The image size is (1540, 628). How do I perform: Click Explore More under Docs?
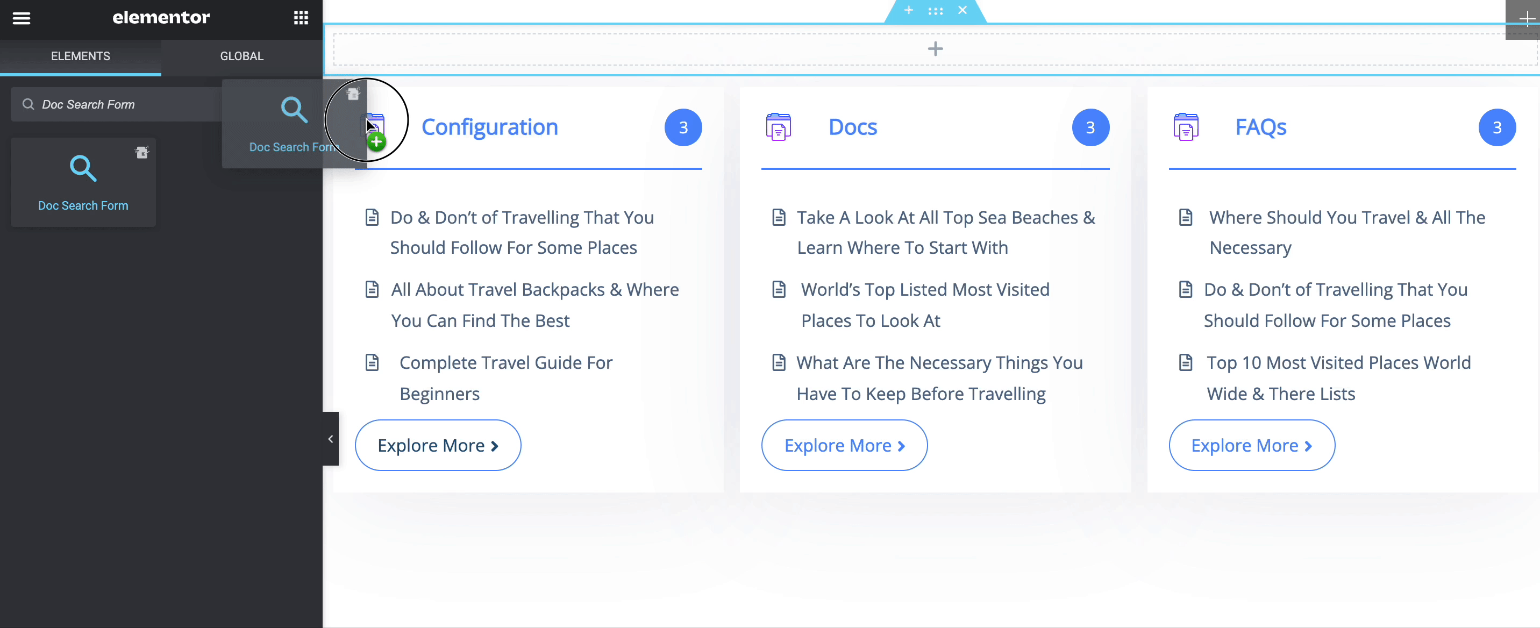tap(844, 445)
